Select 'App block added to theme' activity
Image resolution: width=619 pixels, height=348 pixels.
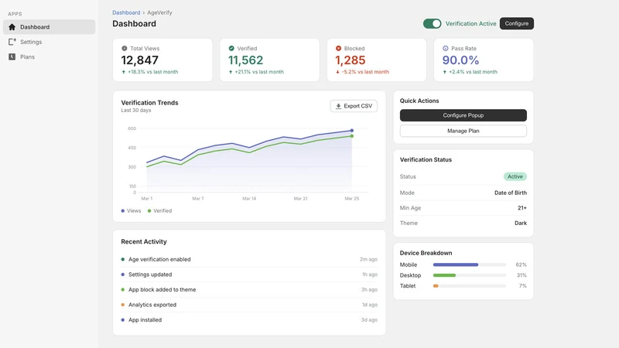point(249,289)
